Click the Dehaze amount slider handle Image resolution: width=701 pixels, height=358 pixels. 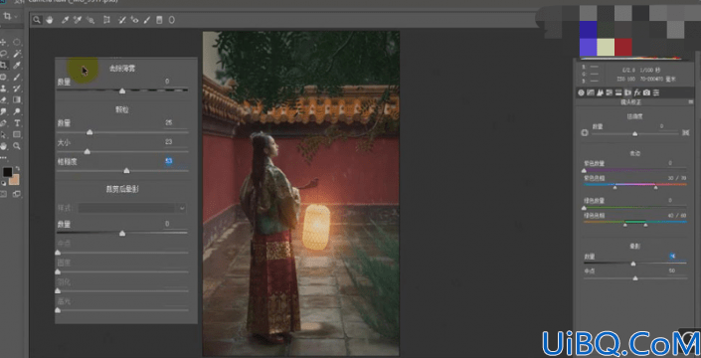pyautogui.click(x=122, y=90)
